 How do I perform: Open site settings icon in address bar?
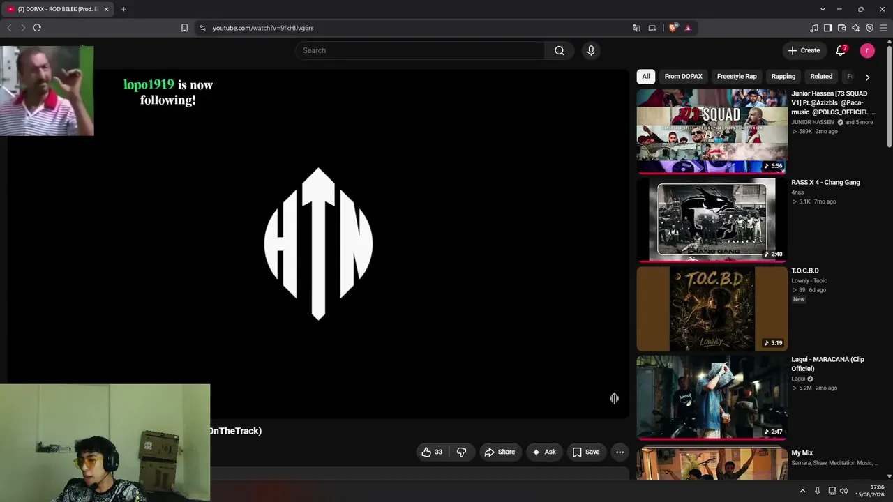pos(202,28)
